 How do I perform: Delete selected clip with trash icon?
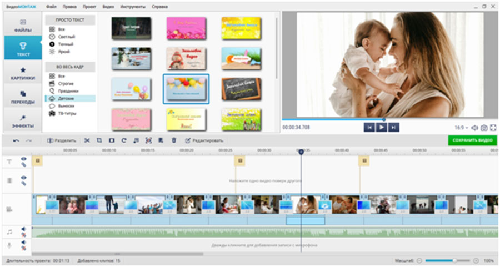(173, 140)
